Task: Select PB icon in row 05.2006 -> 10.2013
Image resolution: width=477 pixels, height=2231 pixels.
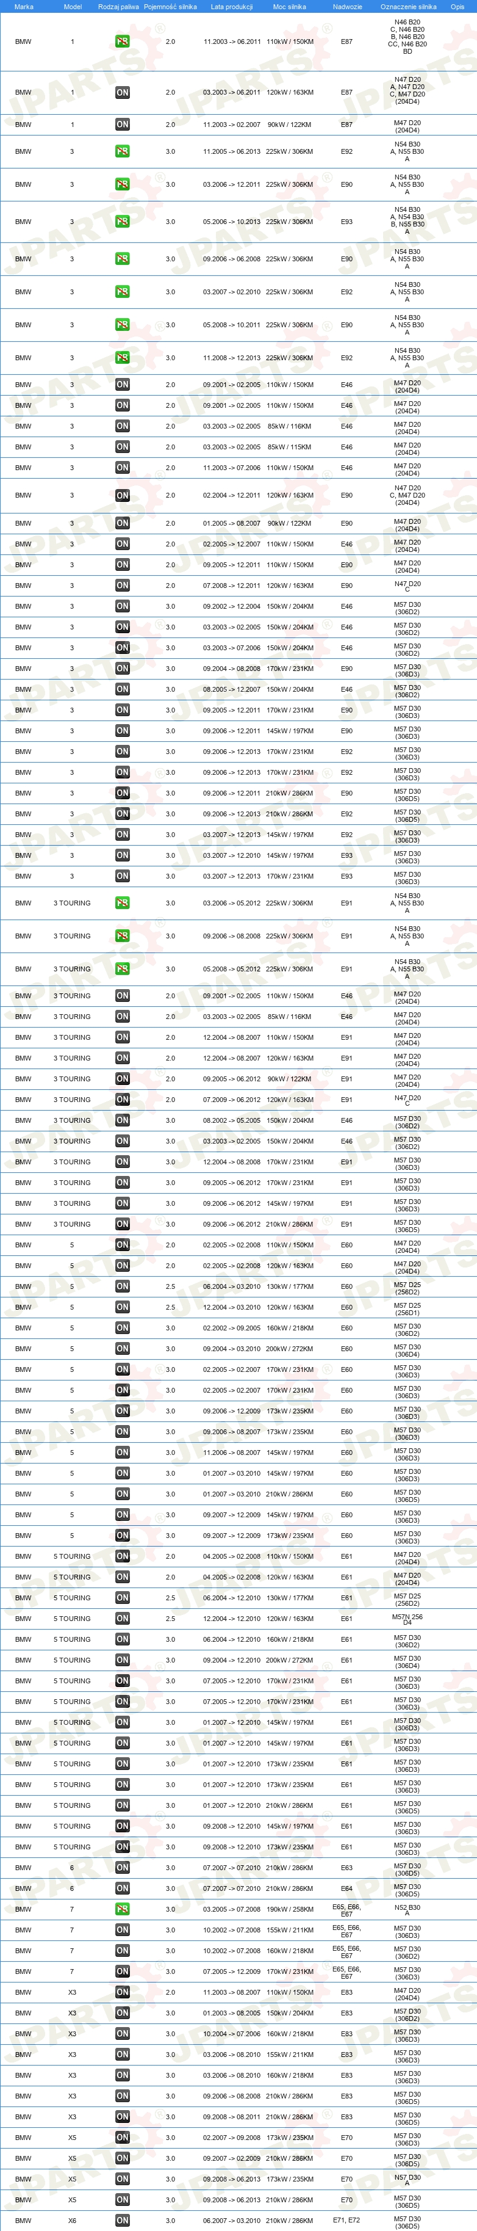Action: coord(122,222)
